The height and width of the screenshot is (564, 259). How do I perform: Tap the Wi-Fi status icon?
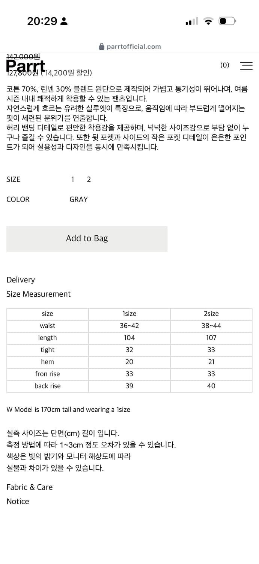tap(208, 21)
